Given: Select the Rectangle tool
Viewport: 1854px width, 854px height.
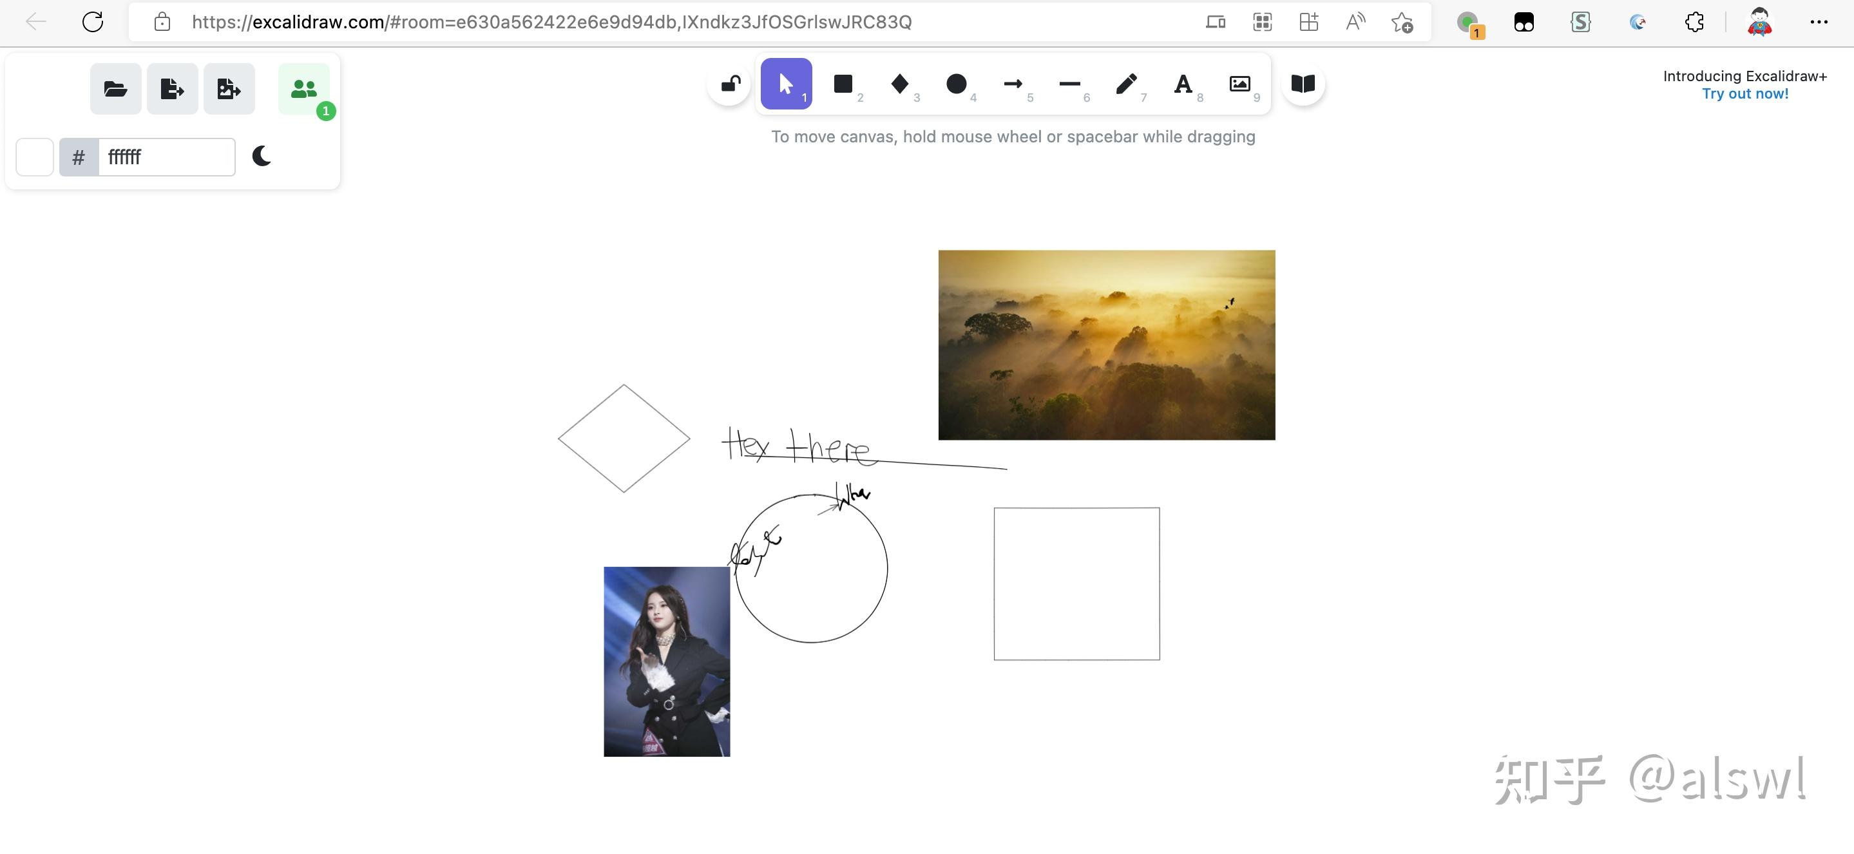Looking at the screenshot, I should coord(843,84).
